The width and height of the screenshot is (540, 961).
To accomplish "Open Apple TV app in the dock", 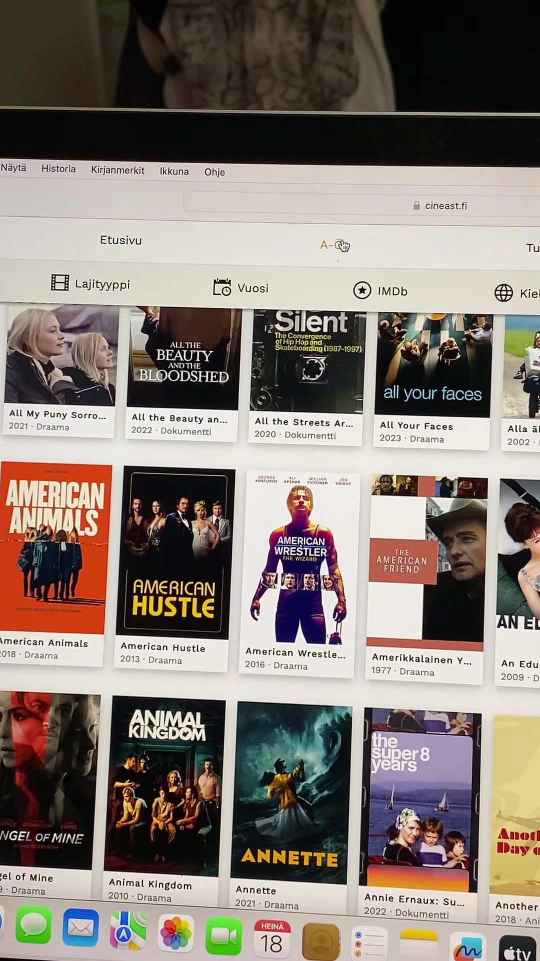I will tap(517, 949).
